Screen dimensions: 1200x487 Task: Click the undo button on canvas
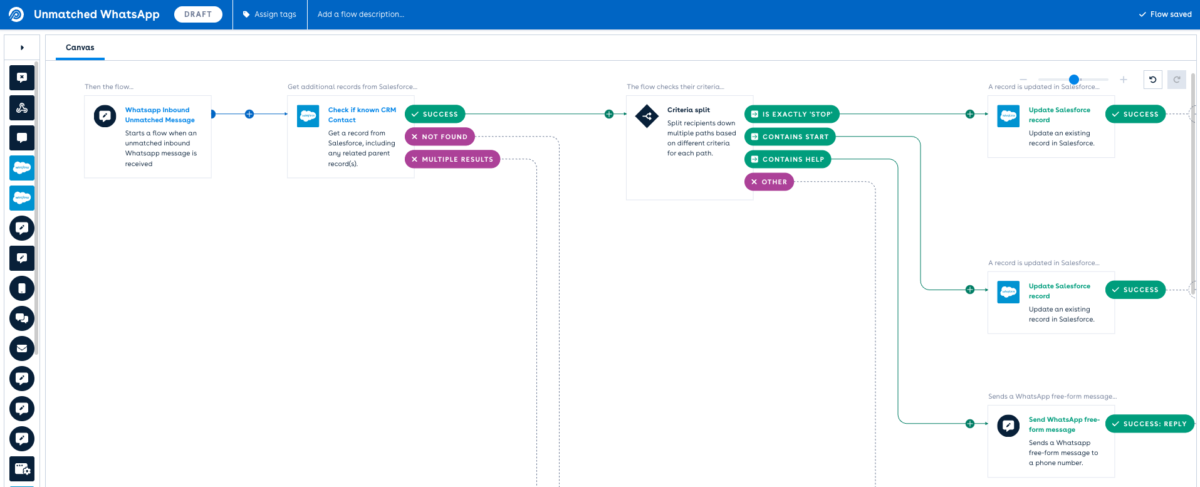[x=1152, y=80]
